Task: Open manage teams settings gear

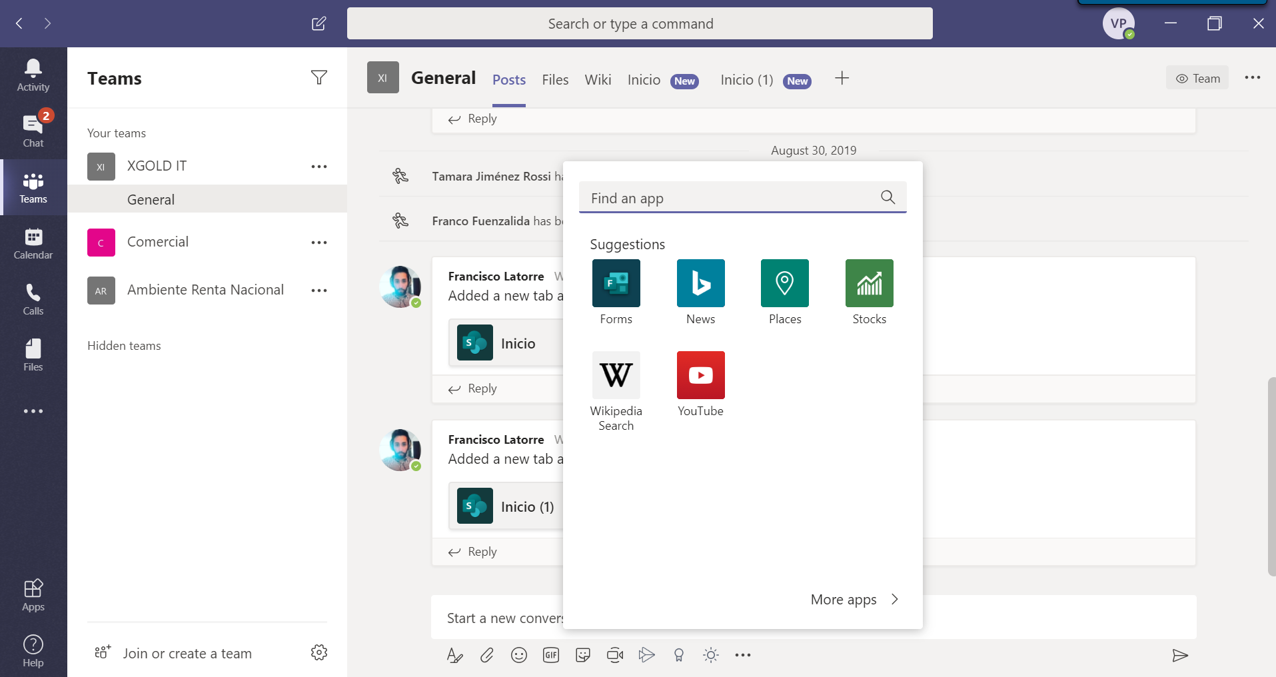Action: point(319,652)
